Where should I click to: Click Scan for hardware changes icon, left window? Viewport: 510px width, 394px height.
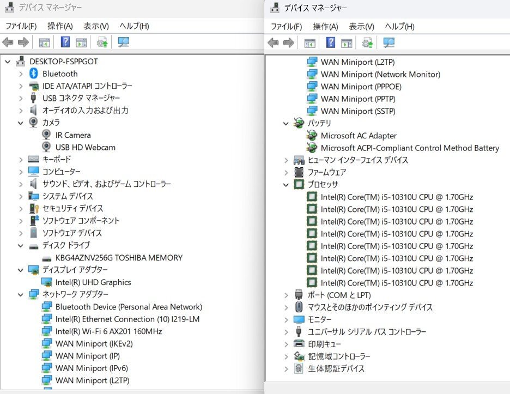pyautogui.click(x=124, y=42)
